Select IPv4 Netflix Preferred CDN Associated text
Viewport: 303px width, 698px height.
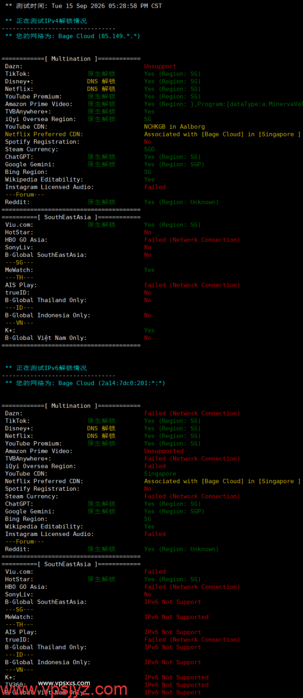tap(222, 134)
